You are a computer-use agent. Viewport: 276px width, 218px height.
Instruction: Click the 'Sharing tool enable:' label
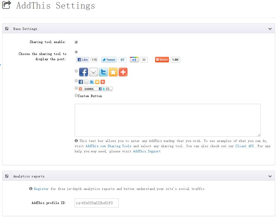tap(48, 42)
